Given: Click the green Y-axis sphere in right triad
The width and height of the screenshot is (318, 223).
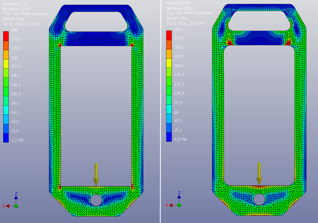Looking at the screenshot, I should click(x=179, y=206).
